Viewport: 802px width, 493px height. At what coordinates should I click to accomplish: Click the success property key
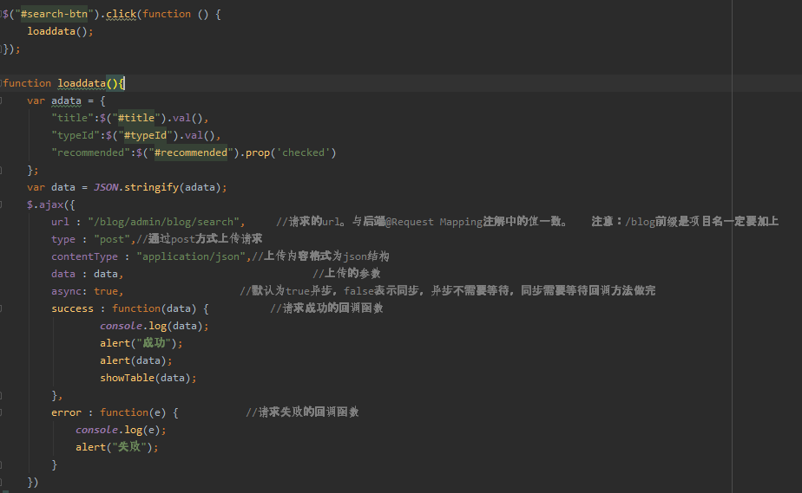(72, 308)
